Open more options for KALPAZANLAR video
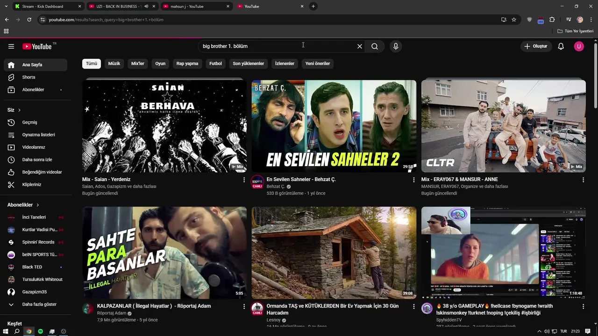Screen dimensions: 598x336 point(244,307)
